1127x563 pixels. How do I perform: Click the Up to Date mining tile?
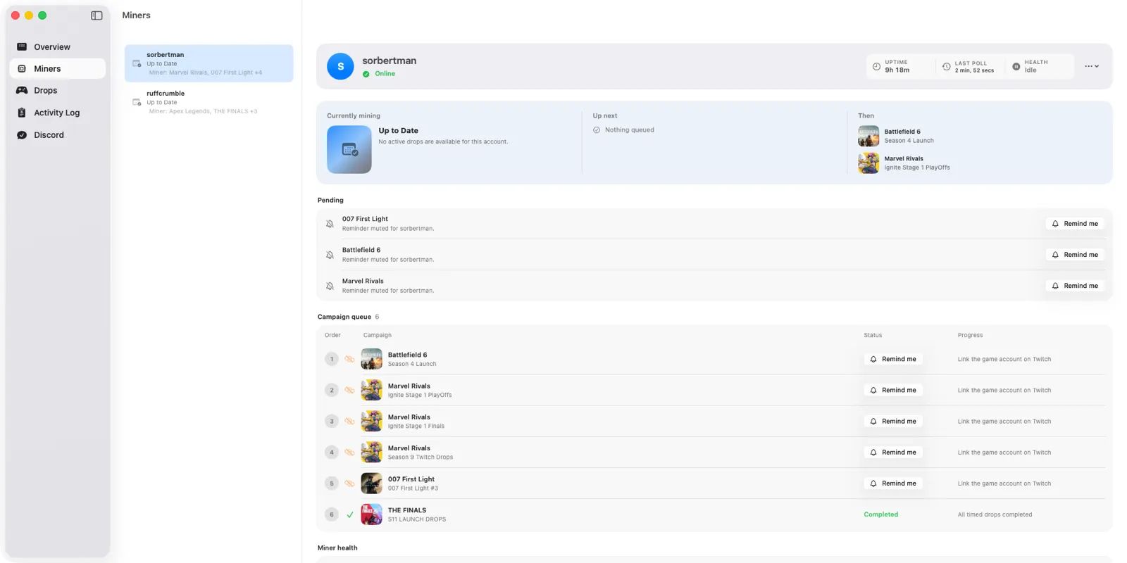tap(349, 149)
